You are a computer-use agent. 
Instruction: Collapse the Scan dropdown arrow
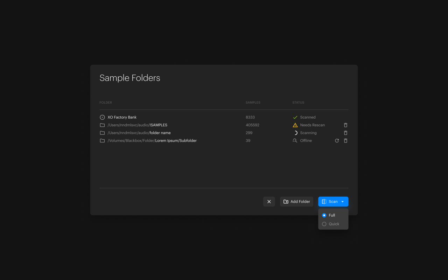343,202
